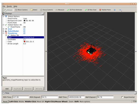Collapse the Global Options tree node

point(4,16)
